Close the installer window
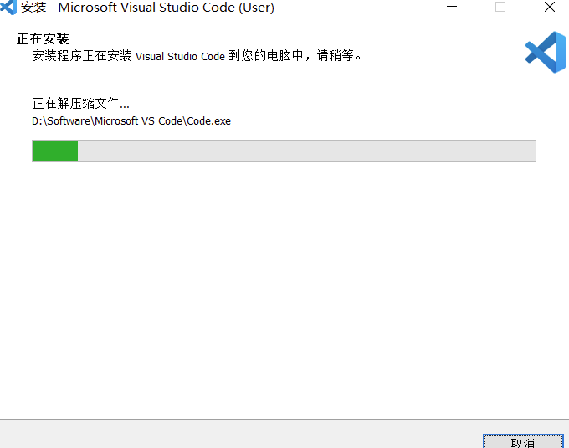569x448 pixels. pyautogui.click(x=550, y=7)
